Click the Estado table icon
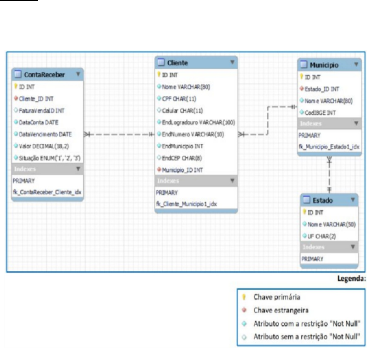The height and width of the screenshot is (348, 367). (306, 199)
